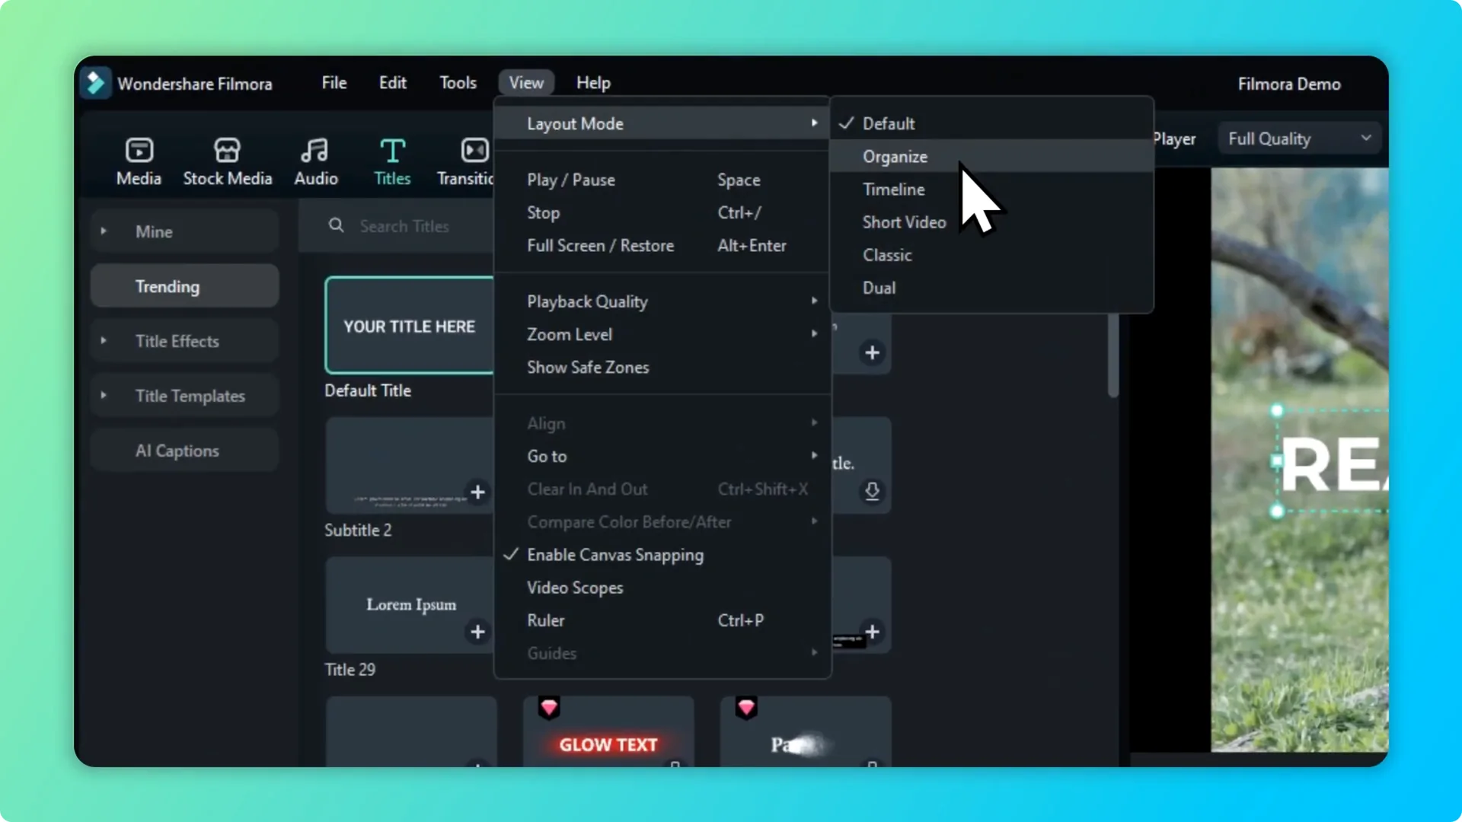Viewport: 1462px width, 822px height.
Task: Open the Help menu
Action: [x=593, y=82]
